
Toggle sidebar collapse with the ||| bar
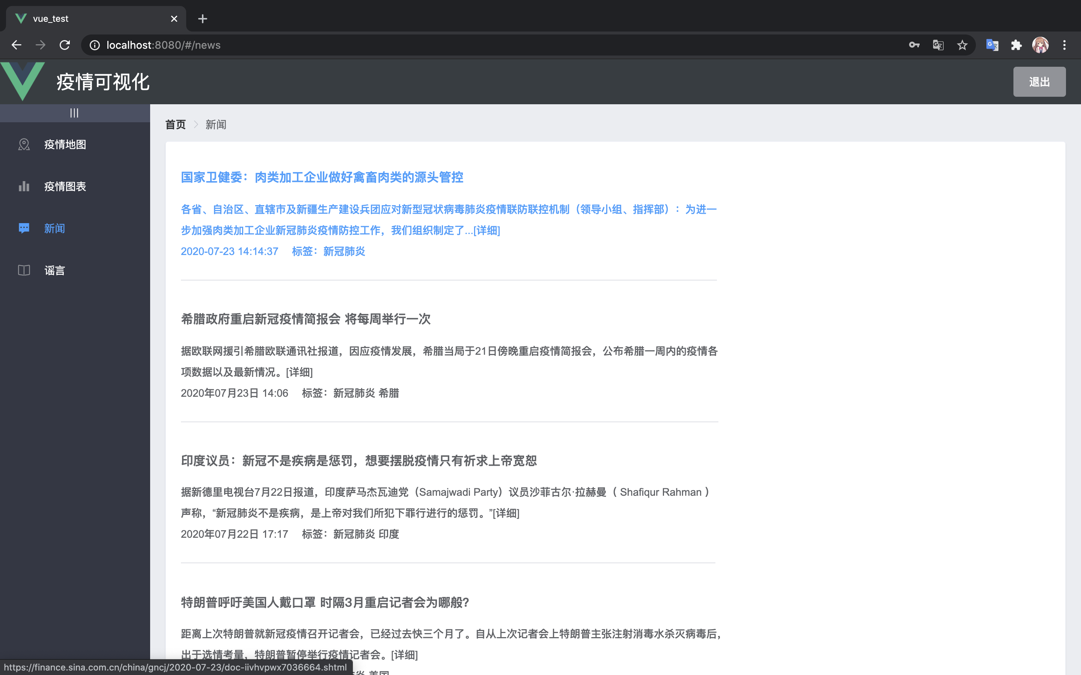tap(74, 113)
